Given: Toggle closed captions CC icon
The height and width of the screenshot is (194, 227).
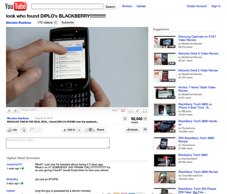Looking at the screenshot, I should (x=123, y=110).
